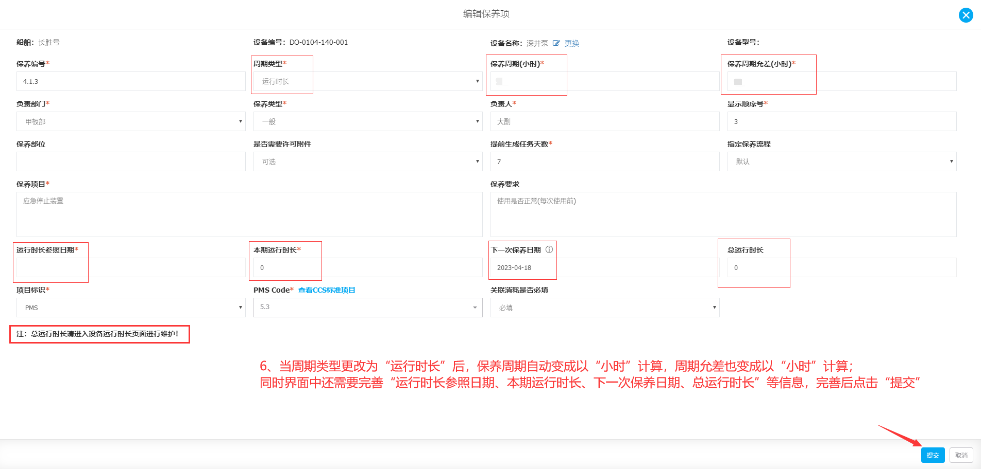Screen dimensions: 981x469
Task: Click the ship name 长胜号 text
Action: pyautogui.click(x=49, y=42)
